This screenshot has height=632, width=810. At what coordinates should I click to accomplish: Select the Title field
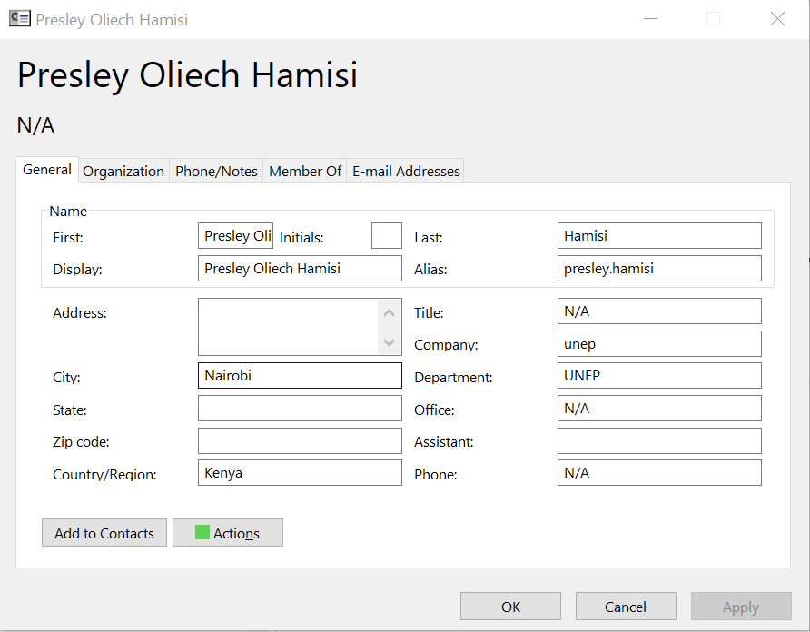click(x=659, y=311)
